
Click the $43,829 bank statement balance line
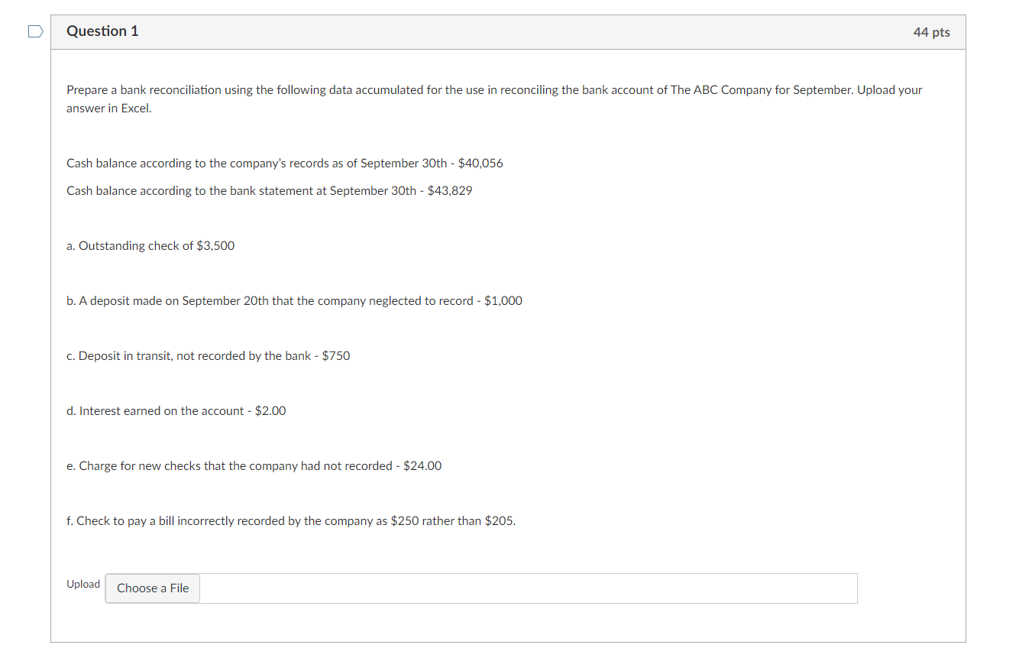pos(270,190)
